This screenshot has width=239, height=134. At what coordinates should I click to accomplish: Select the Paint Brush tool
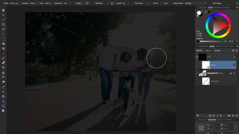pyautogui.click(x=3, y=53)
